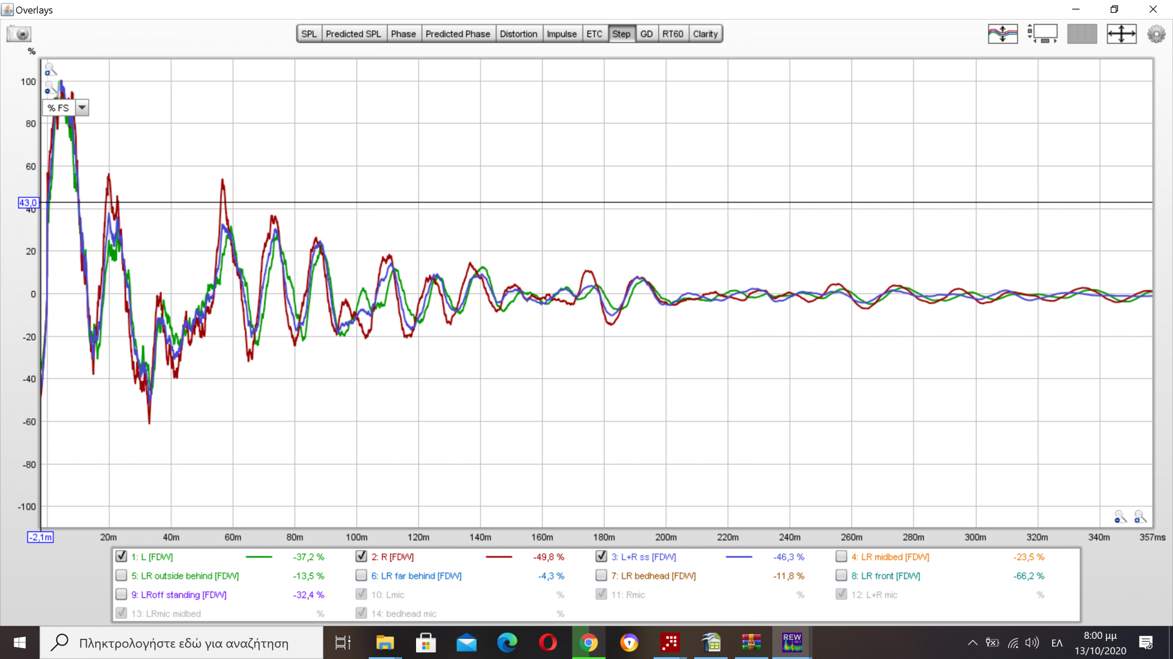This screenshot has width=1173, height=659.
Task: Switch to the Predicted SPL tab
Action: coord(353,34)
